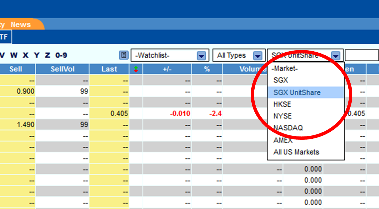Click the green-red sort arrows column icon
The height and width of the screenshot is (209, 379).
[x=136, y=69]
